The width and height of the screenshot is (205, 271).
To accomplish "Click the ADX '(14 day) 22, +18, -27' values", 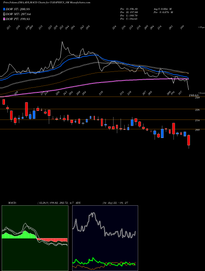I will point(115,203).
